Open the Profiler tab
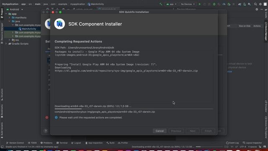Viewport: 268px width, 151px height. click(x=123, y=143)
